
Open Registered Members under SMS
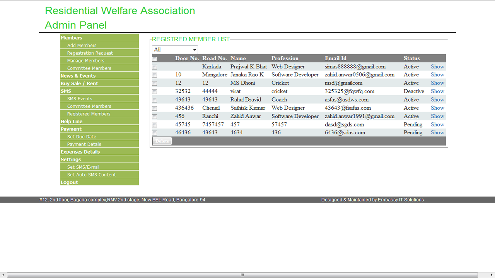click(x=99, y=114)
